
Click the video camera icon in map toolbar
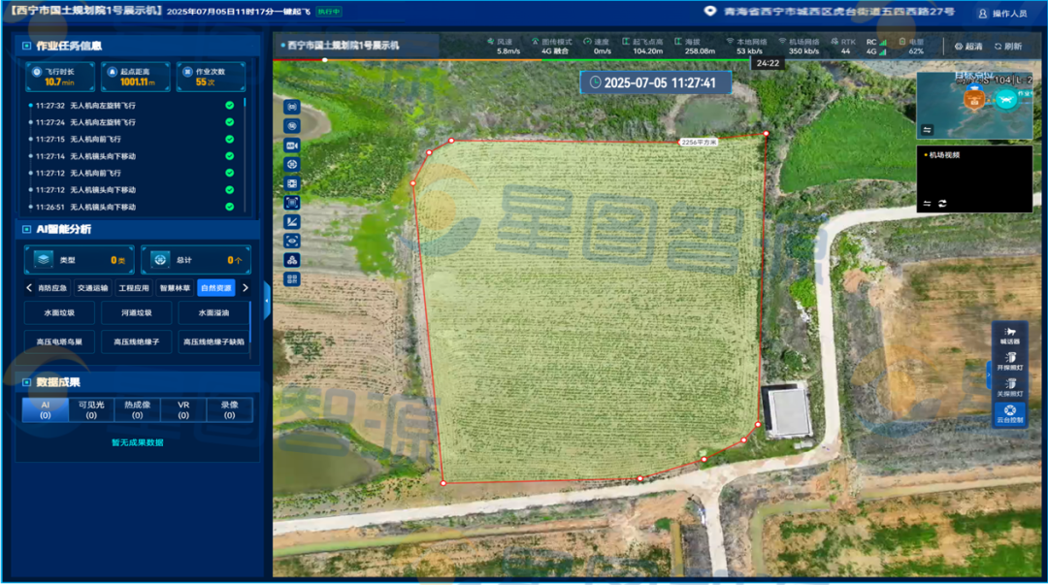(x=292, y=146)
